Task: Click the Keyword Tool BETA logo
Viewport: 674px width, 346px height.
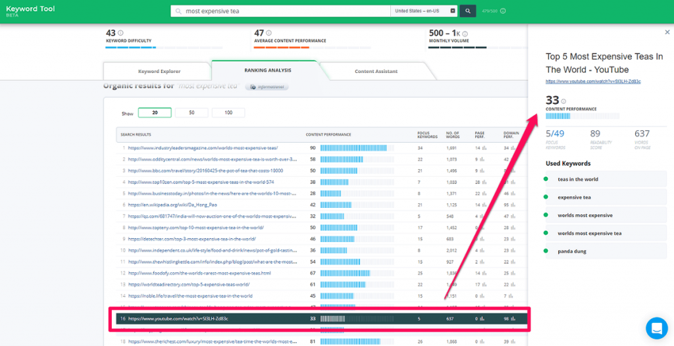Action: (30, 11)
